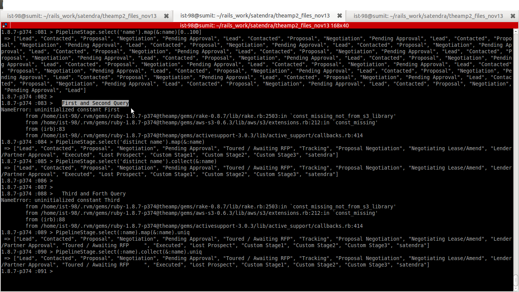
Task: Select the active middle terminal tab
Action: tap(255, 16)
